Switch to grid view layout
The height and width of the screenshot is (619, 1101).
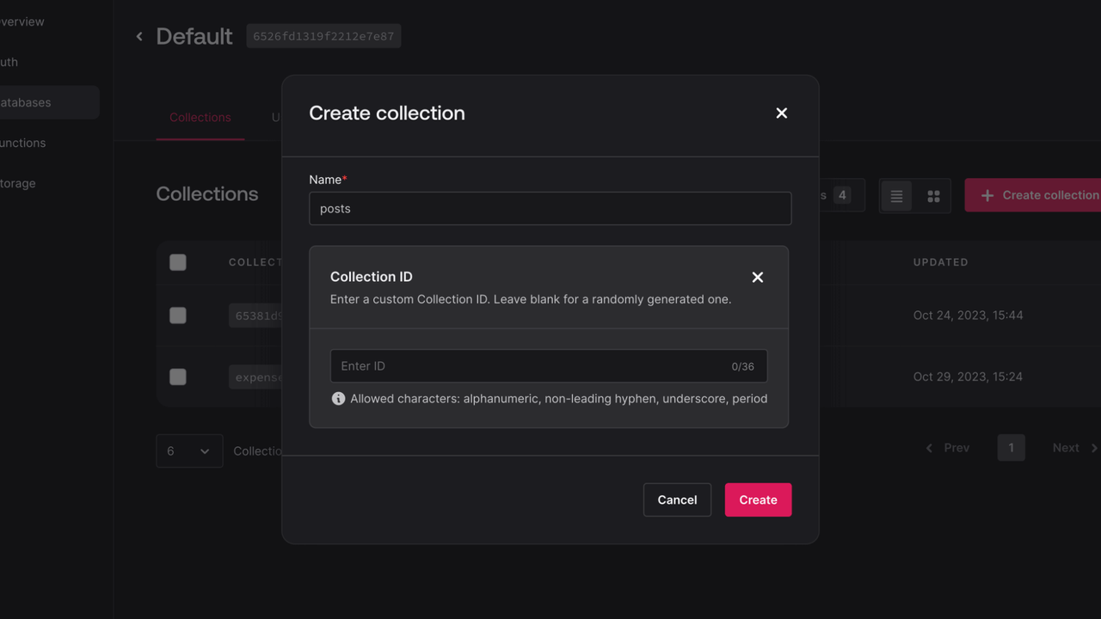pos(933,196)
